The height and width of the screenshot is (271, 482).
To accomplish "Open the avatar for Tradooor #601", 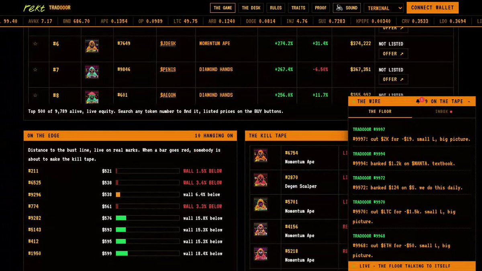I will point(92,97).
